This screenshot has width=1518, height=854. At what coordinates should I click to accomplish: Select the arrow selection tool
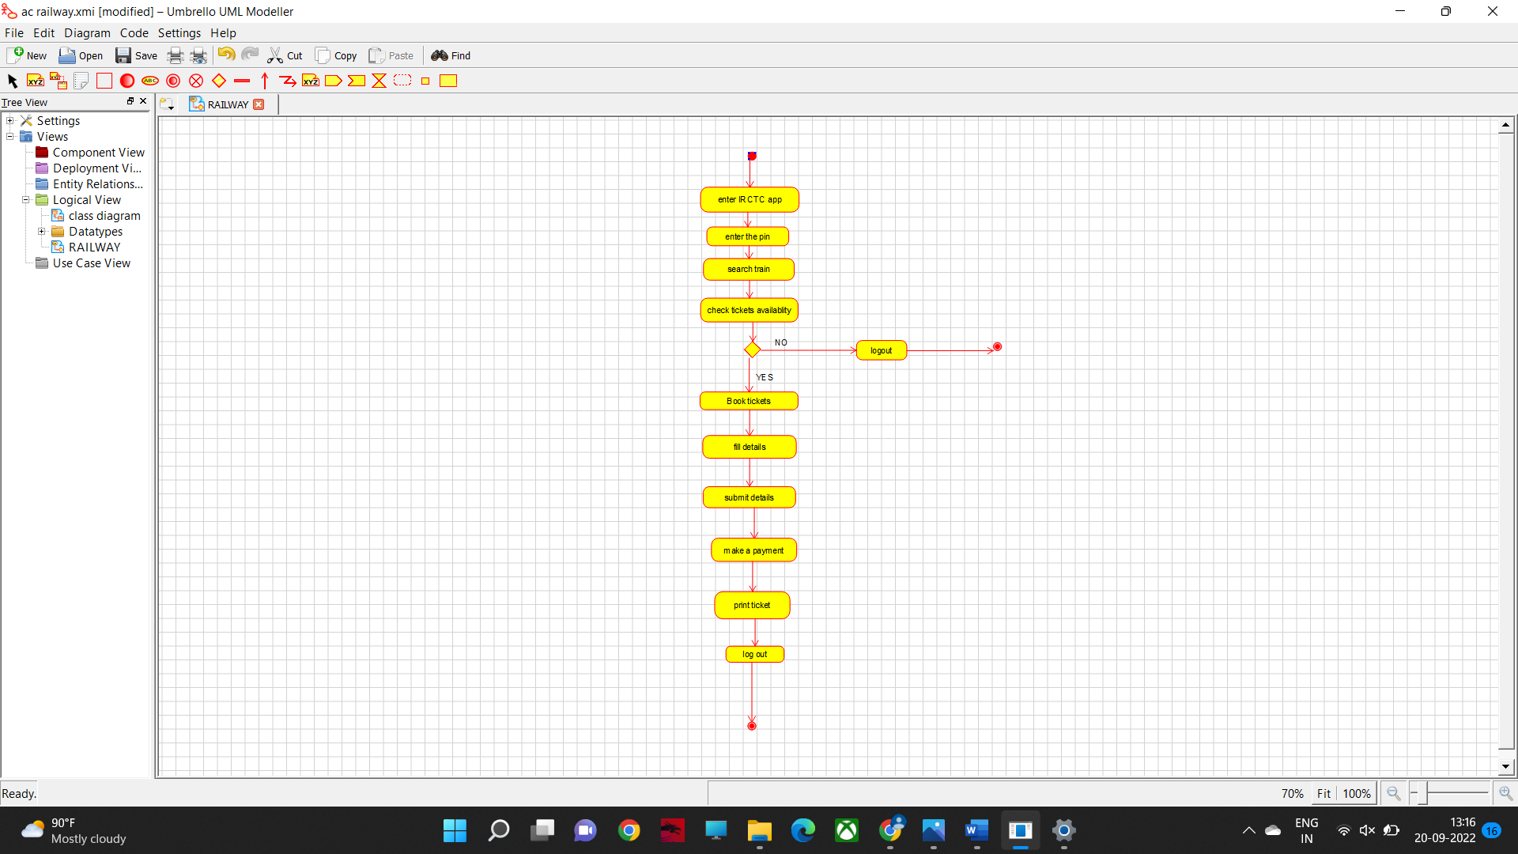12,81
